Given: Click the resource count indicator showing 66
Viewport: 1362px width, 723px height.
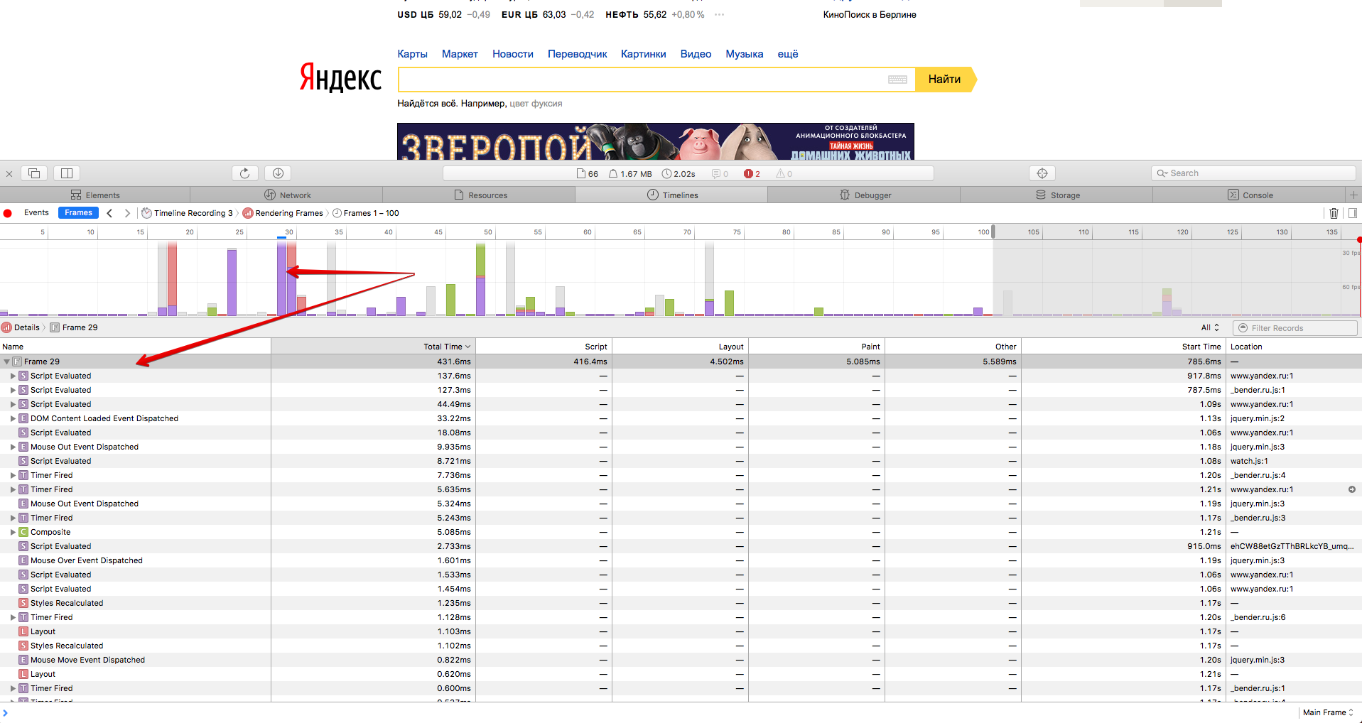Looking at the screenshot, I should [588, 174].
